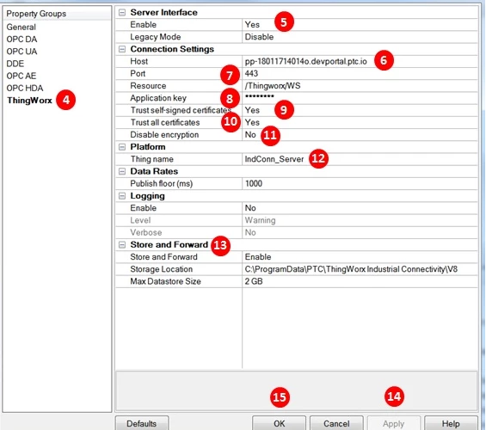Select General property group
This screenshot has height=430, width=486.
point(22,27)
